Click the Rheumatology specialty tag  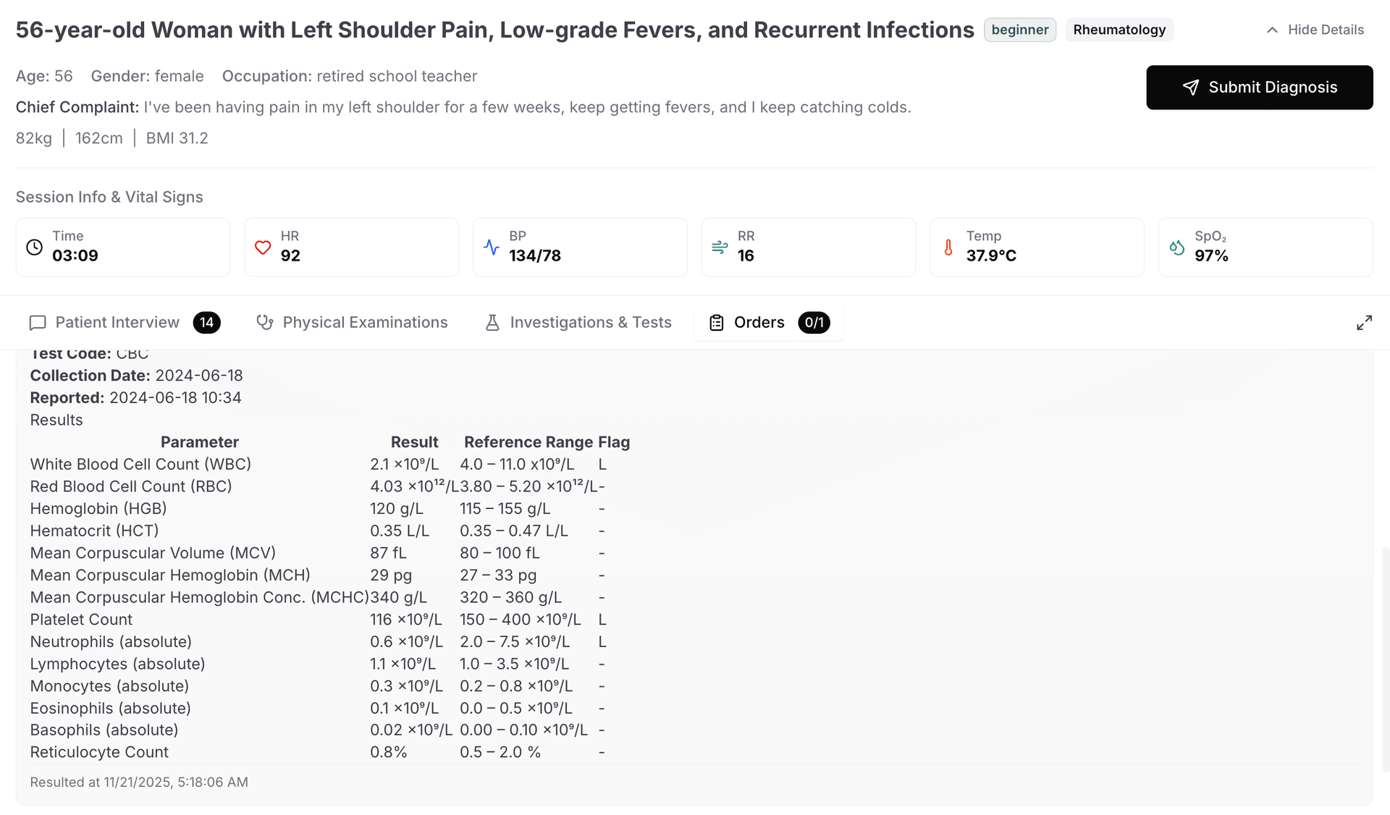pyautogui.click(x=1119, y=30)
